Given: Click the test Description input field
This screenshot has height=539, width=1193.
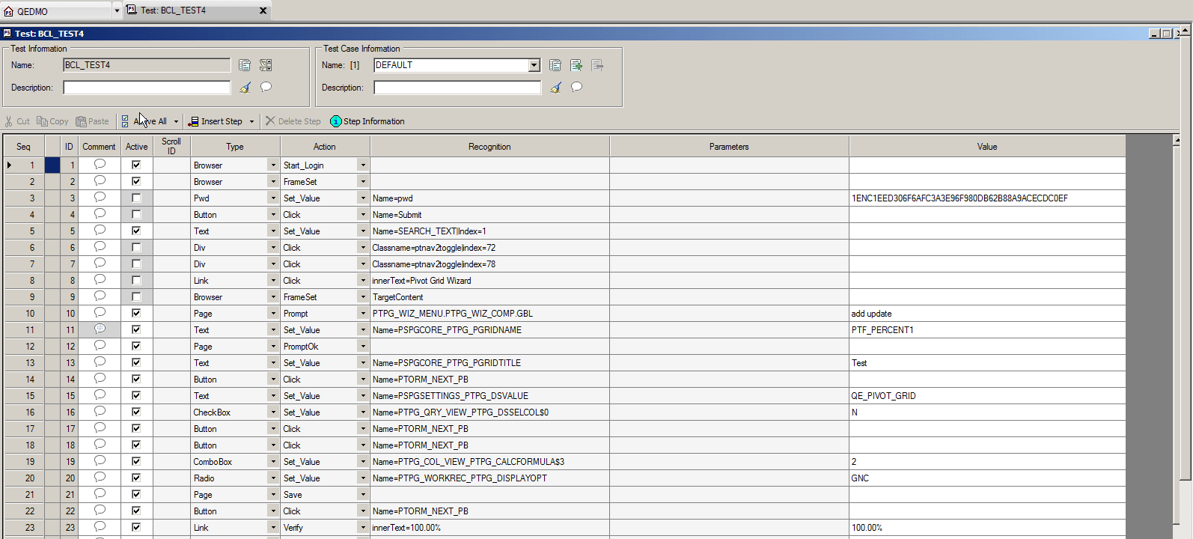Looking at the screenshot, I should click(x=147, y=88).
